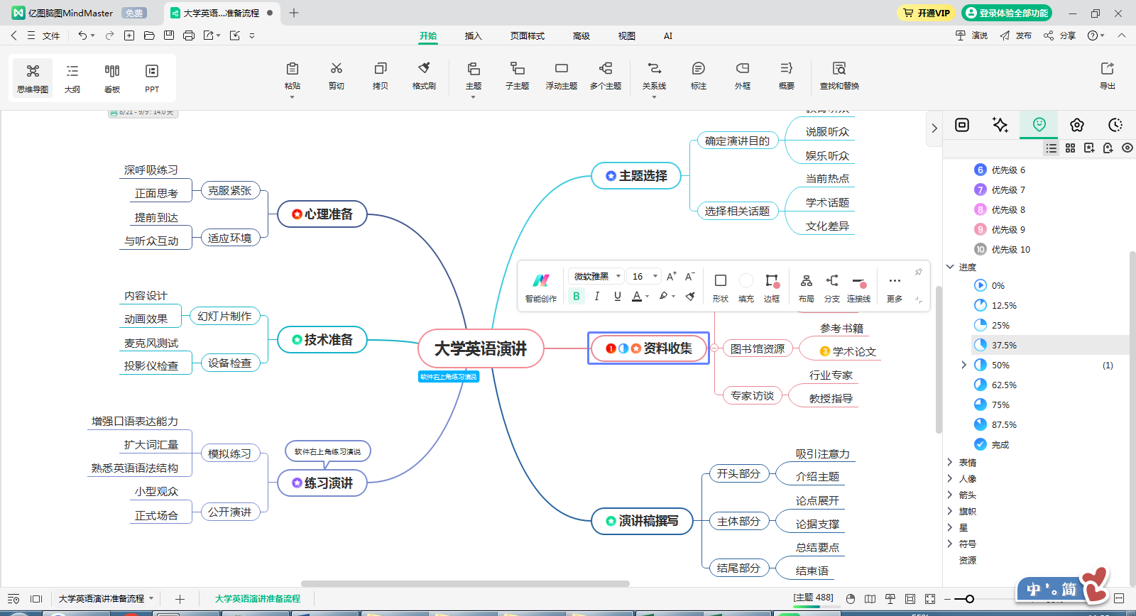Insert multiple topics (多个主题)
The image size is (1136, 616).
pyautogui.click(x=606, y=76)
